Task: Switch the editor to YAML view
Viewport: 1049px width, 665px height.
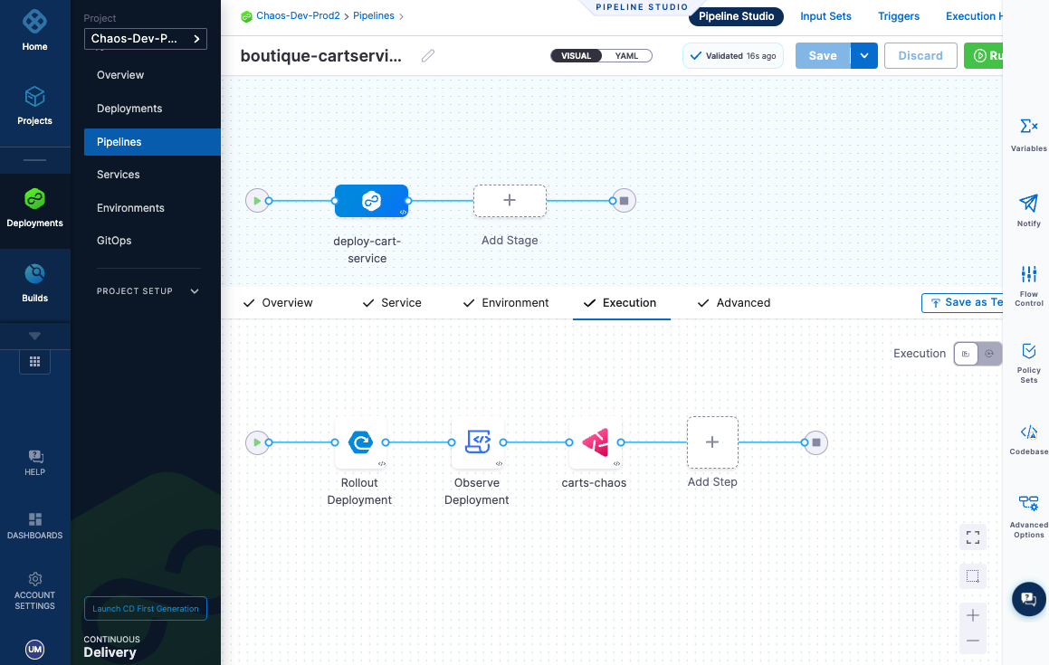Action: pos(627,55)
